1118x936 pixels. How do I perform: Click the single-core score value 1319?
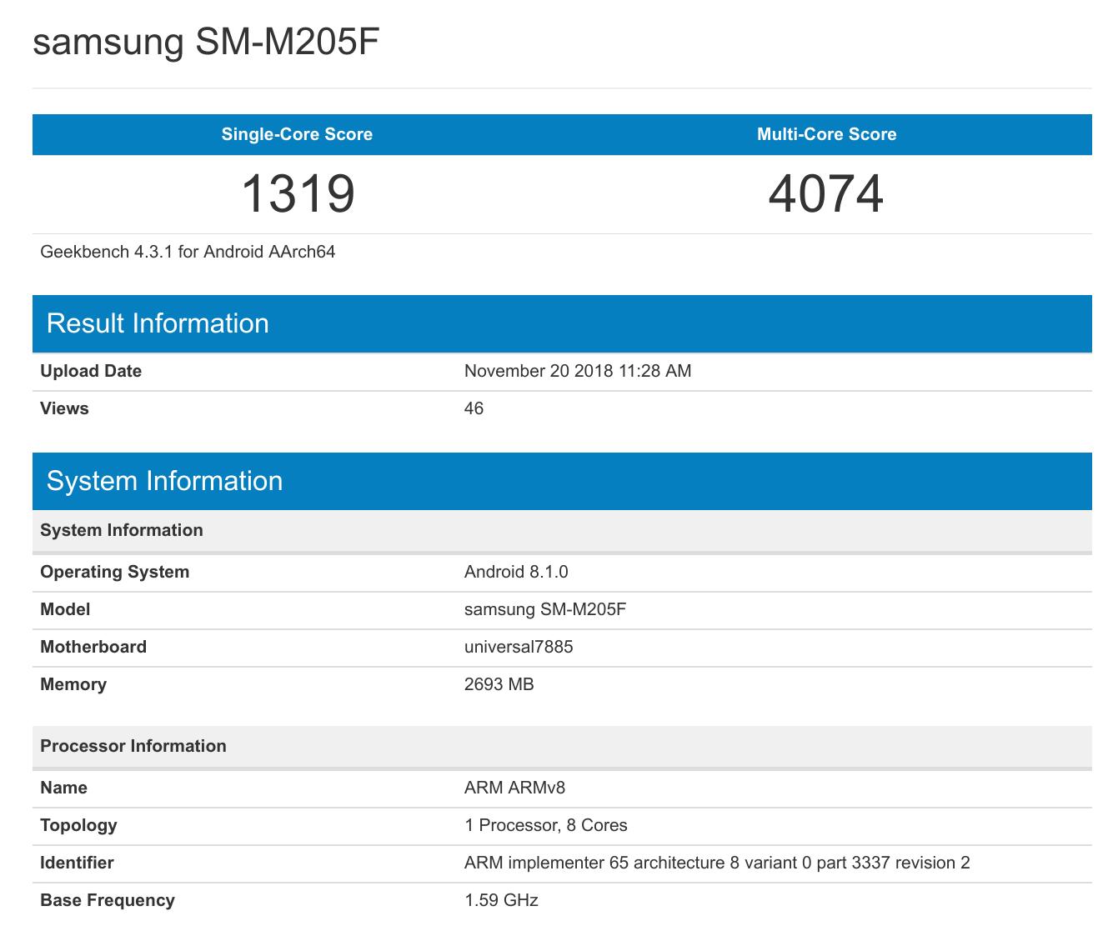tap(297, 194)
